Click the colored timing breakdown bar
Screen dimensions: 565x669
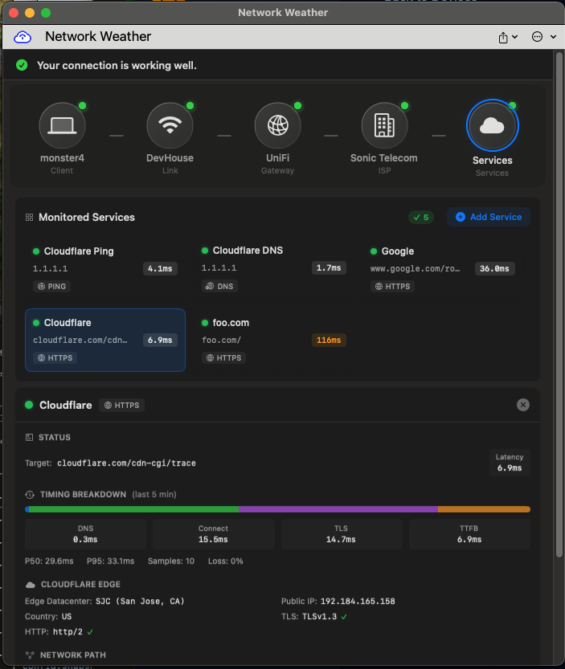[x=277, y=508]
